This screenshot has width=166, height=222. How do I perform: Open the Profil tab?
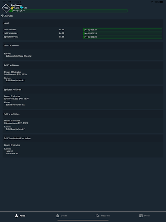(144, 216)
